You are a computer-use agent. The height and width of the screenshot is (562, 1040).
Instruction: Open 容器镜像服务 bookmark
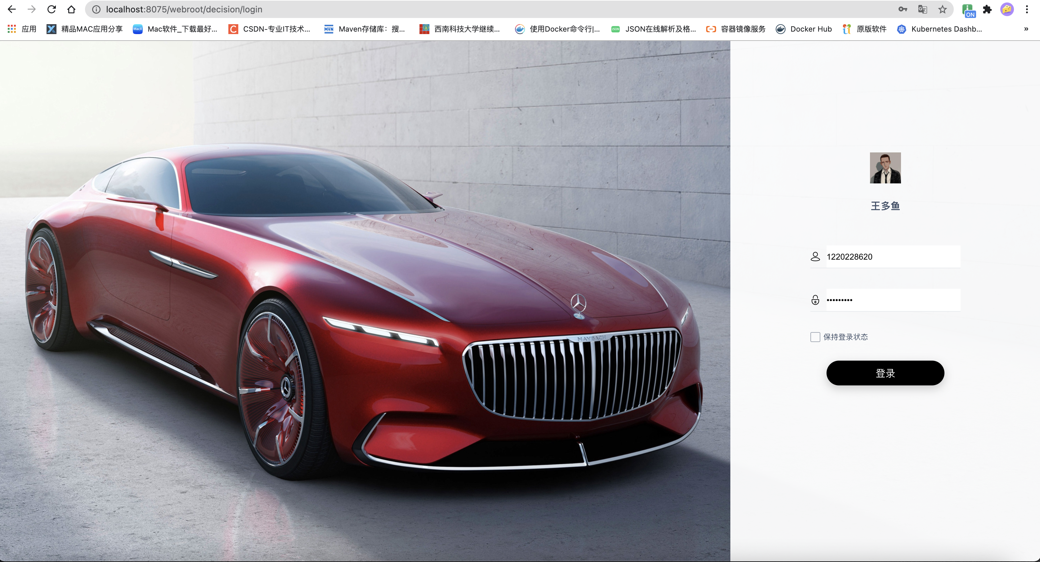point(736,29)
